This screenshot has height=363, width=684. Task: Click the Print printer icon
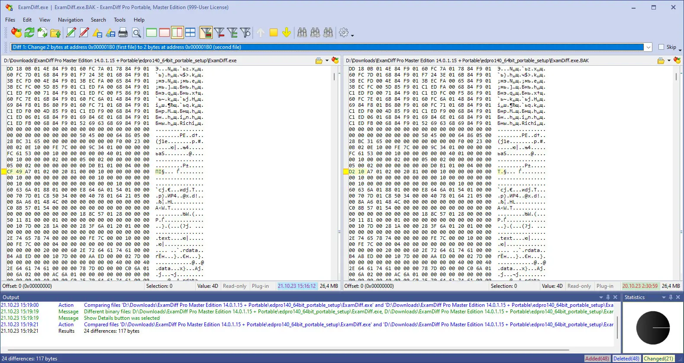tap(123, 32)
